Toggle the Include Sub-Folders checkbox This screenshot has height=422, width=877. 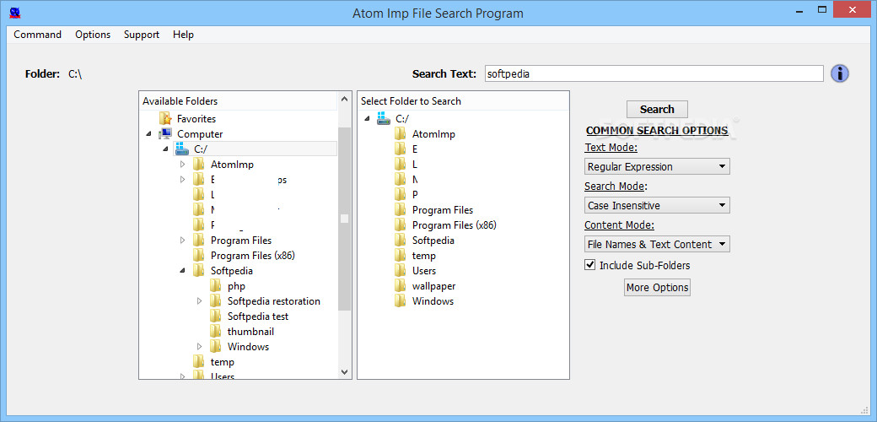pyautogui.click(x=589, y=265)
